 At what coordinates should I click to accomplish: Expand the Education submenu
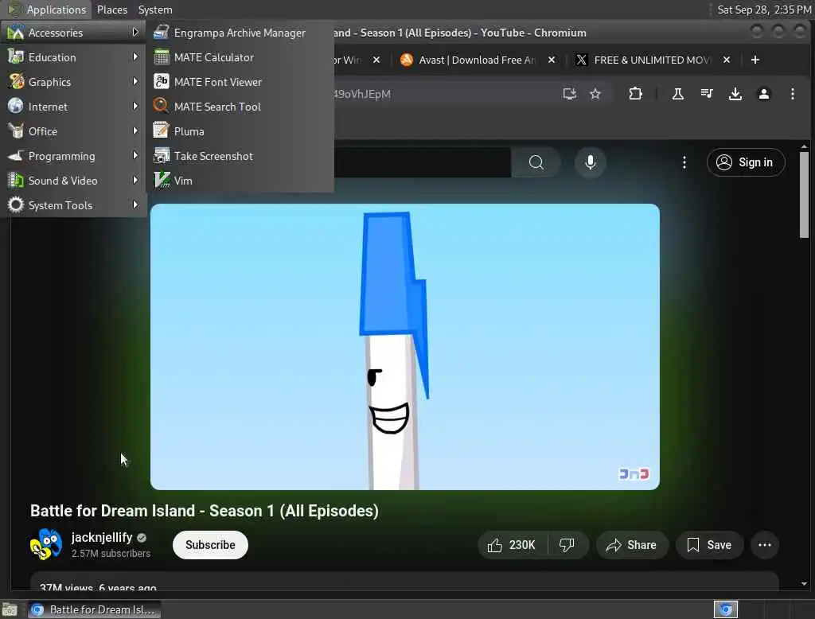pos(73,57)
